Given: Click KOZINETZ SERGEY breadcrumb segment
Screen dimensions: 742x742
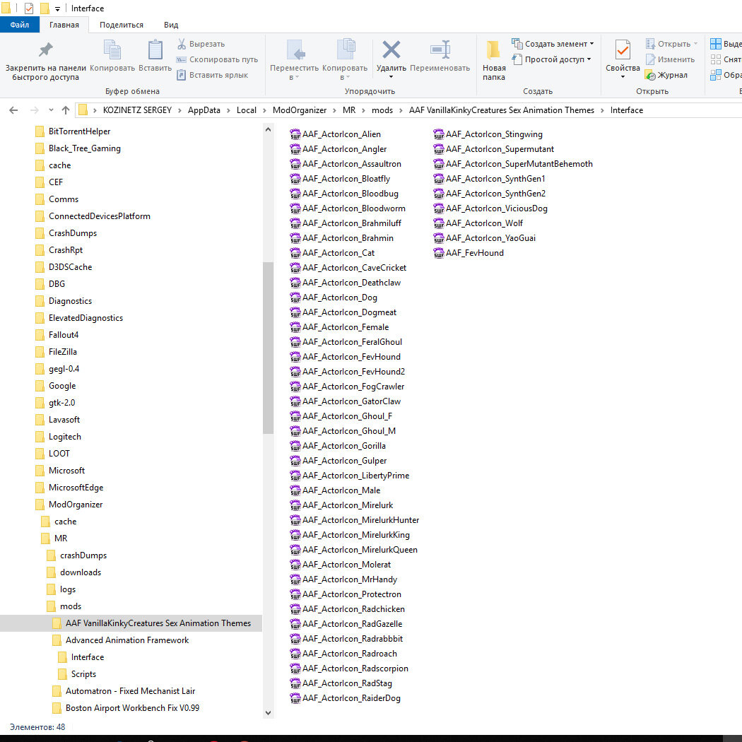Looking at the screenshot, I should click(137, 110).
